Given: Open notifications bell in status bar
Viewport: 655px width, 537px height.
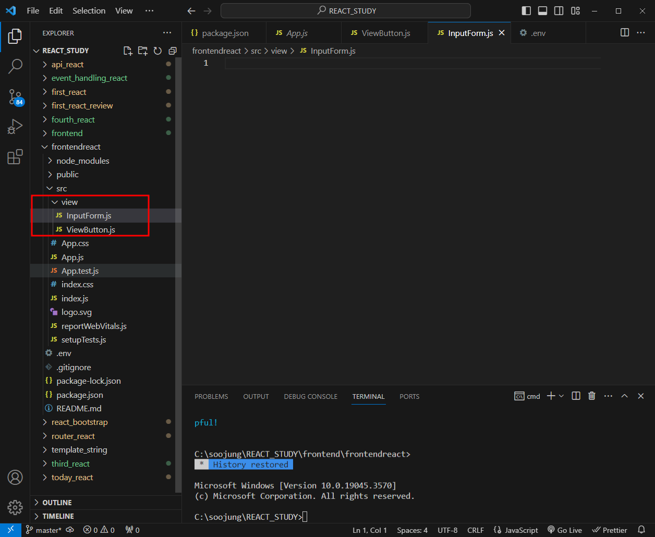Looking at the screenshot, I should pos(641,530).
